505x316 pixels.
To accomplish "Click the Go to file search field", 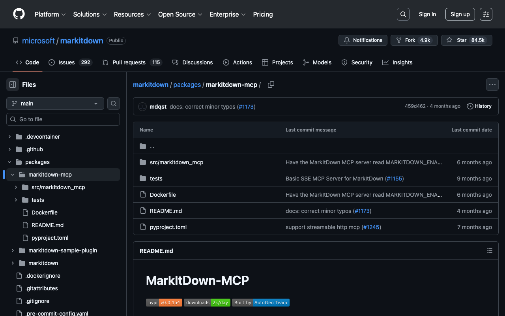I will click(x=63, y=119).
